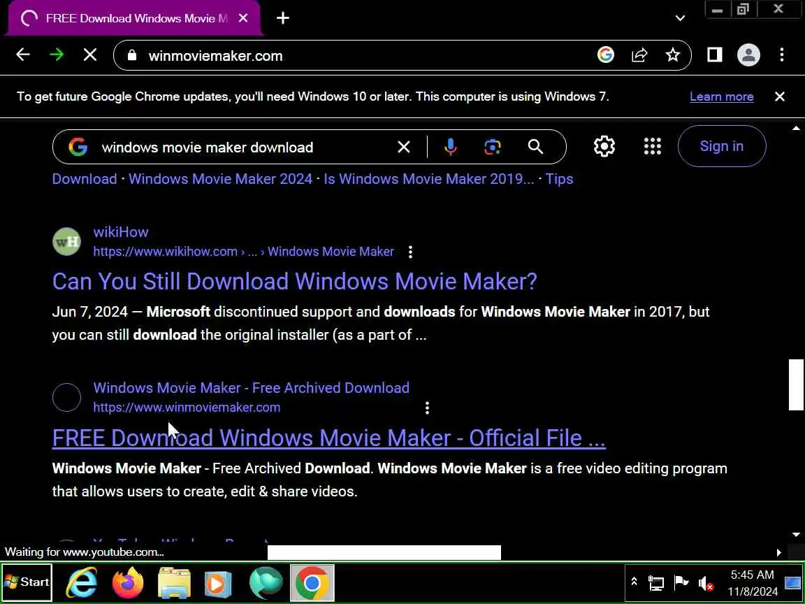Click the Show desktop button
The width and height of the screenshot is (805, 604).
[793, 583]
